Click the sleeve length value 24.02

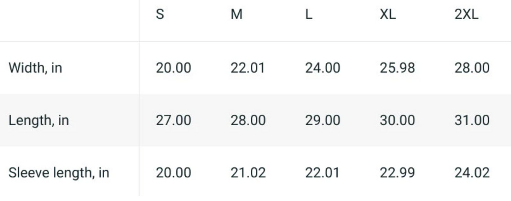[x=472, y=173]
